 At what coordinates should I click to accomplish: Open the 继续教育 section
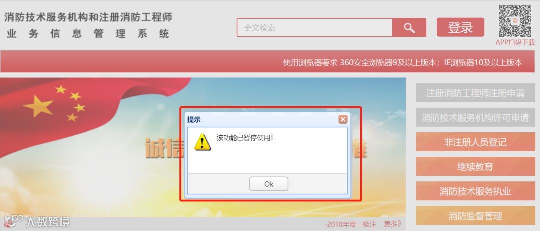point(475,167)
